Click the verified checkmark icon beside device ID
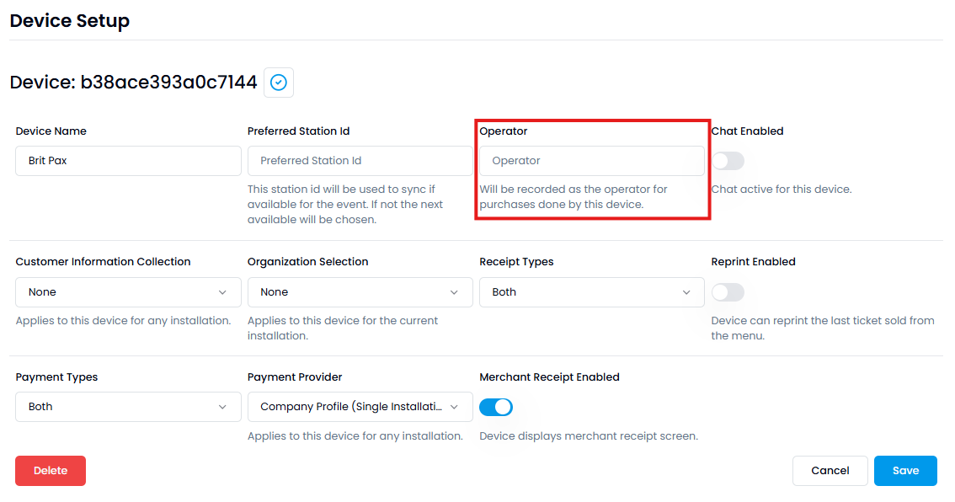This screenshot has height=502, width=955. pos(279,83)
